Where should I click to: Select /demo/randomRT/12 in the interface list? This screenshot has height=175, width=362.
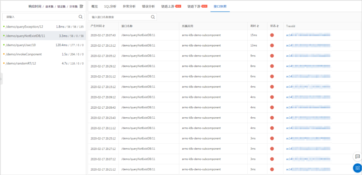pos(43,63)
